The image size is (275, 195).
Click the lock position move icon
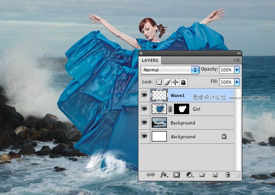[175, 82]
